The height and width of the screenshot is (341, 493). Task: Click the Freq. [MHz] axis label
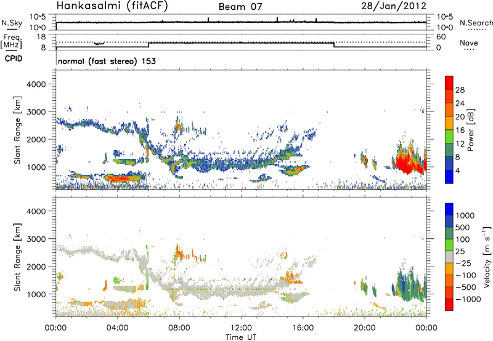pyautogui.click(x=12, y=42)
